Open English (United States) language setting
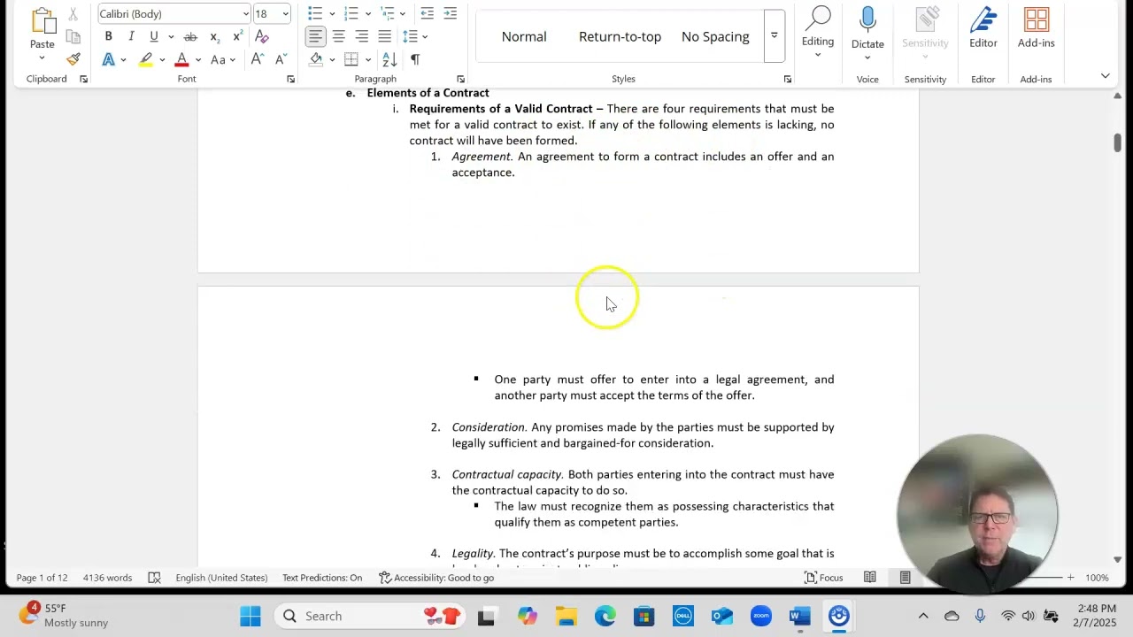1133x637 pixels. pos(221,578)
